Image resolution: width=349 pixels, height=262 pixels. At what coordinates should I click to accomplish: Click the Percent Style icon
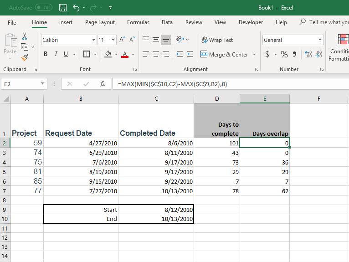284,54
